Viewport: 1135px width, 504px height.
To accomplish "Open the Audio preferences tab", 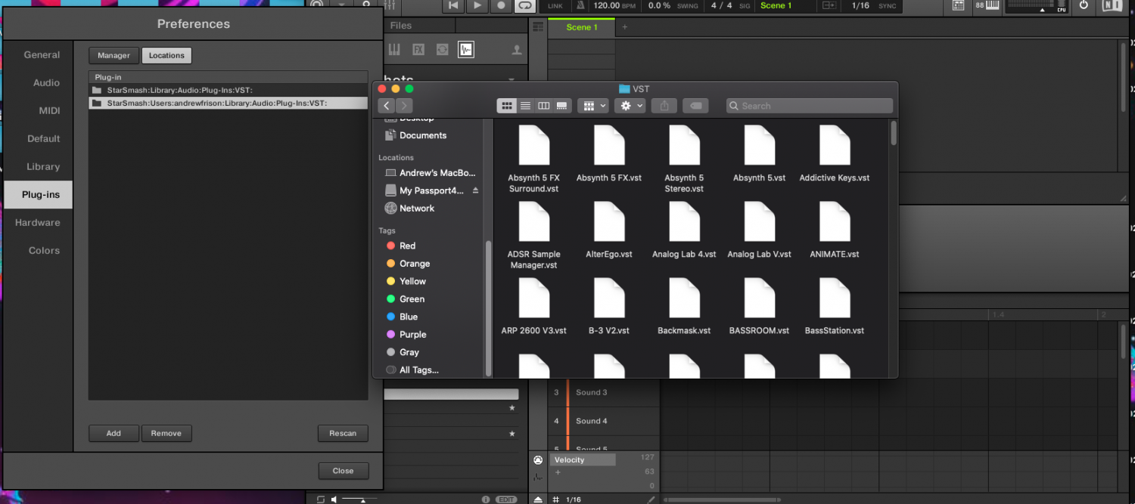I will 46,82.
